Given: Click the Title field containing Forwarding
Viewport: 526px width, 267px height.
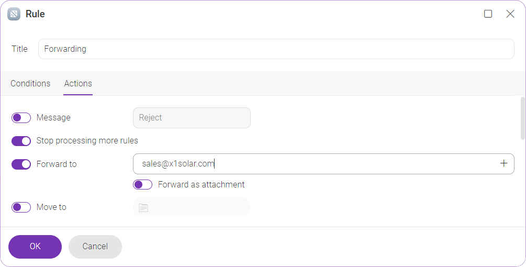Looking at the screenshot, I should coord(276,49).
